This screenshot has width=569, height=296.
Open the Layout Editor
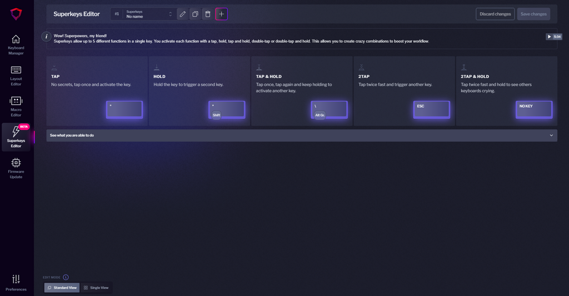click(16, 76)
